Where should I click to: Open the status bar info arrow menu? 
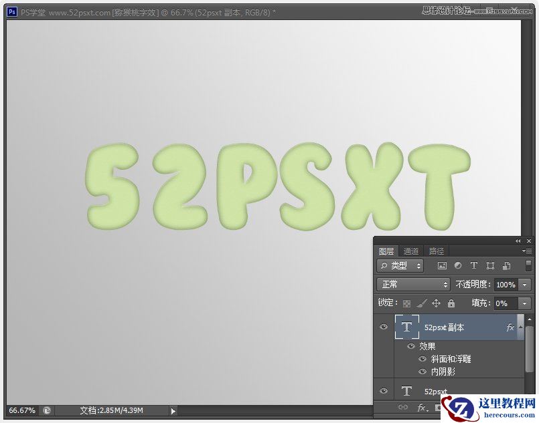[x=173, y=411]
